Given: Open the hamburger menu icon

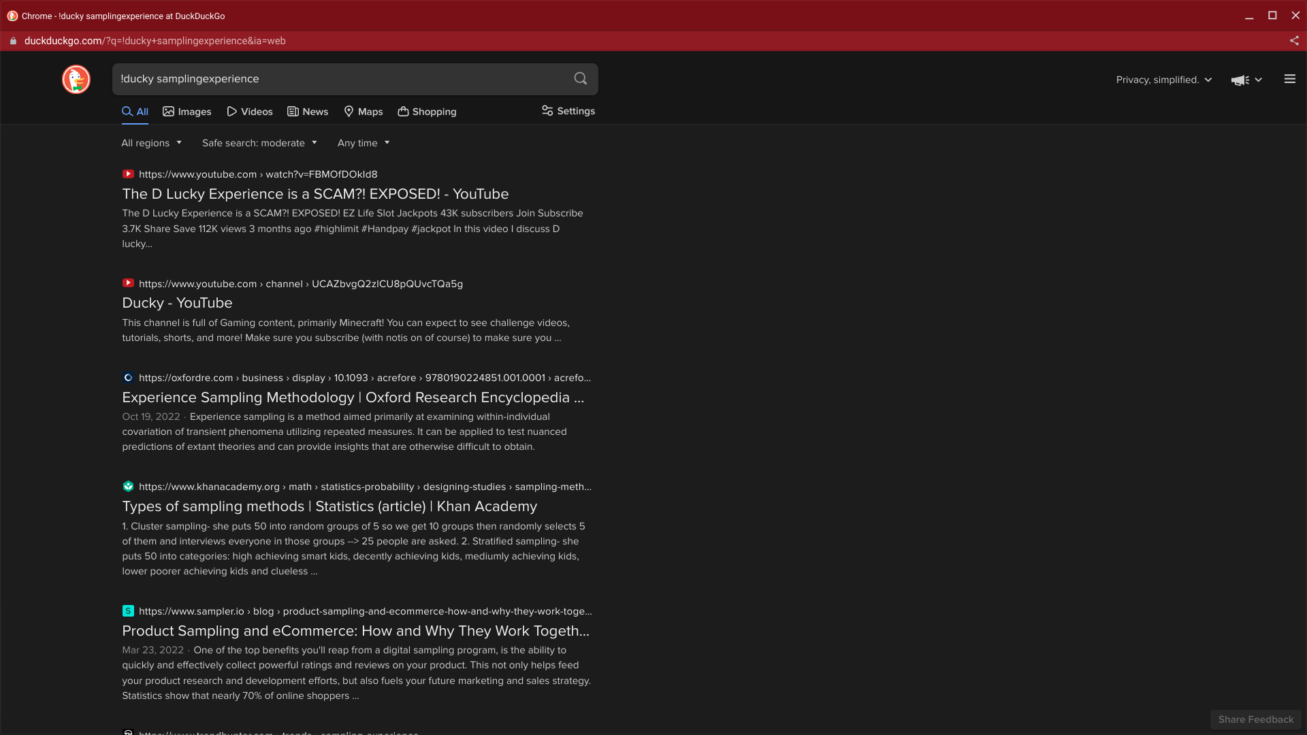Looking at the screenshot, I should pyautogui.click(x=1289, y=80).
